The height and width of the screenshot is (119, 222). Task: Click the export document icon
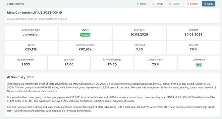(x=170, y=4)
